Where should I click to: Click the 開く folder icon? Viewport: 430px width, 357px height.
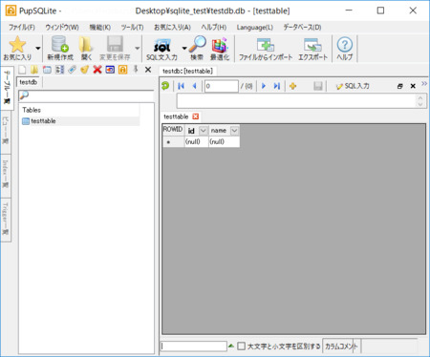click(86, 45)
